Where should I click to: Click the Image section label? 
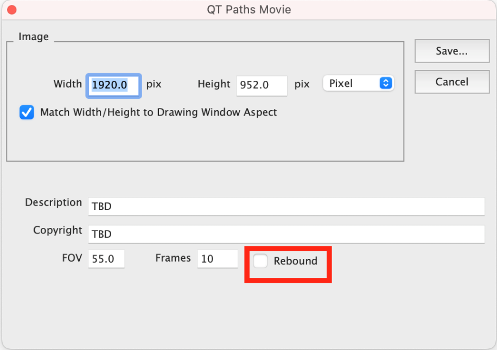[34, 36]
